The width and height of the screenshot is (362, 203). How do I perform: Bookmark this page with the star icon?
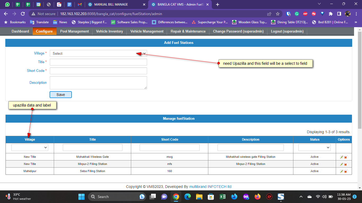coord(278,14)
